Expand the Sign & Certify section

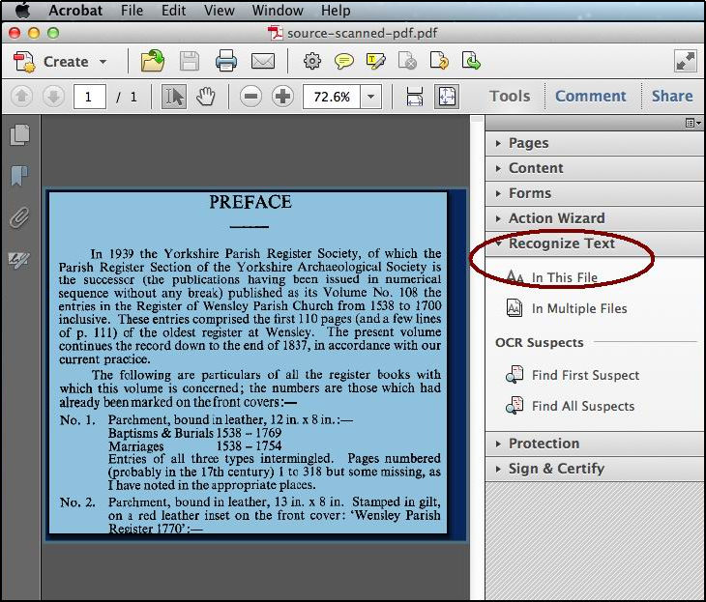click(595, 469)
